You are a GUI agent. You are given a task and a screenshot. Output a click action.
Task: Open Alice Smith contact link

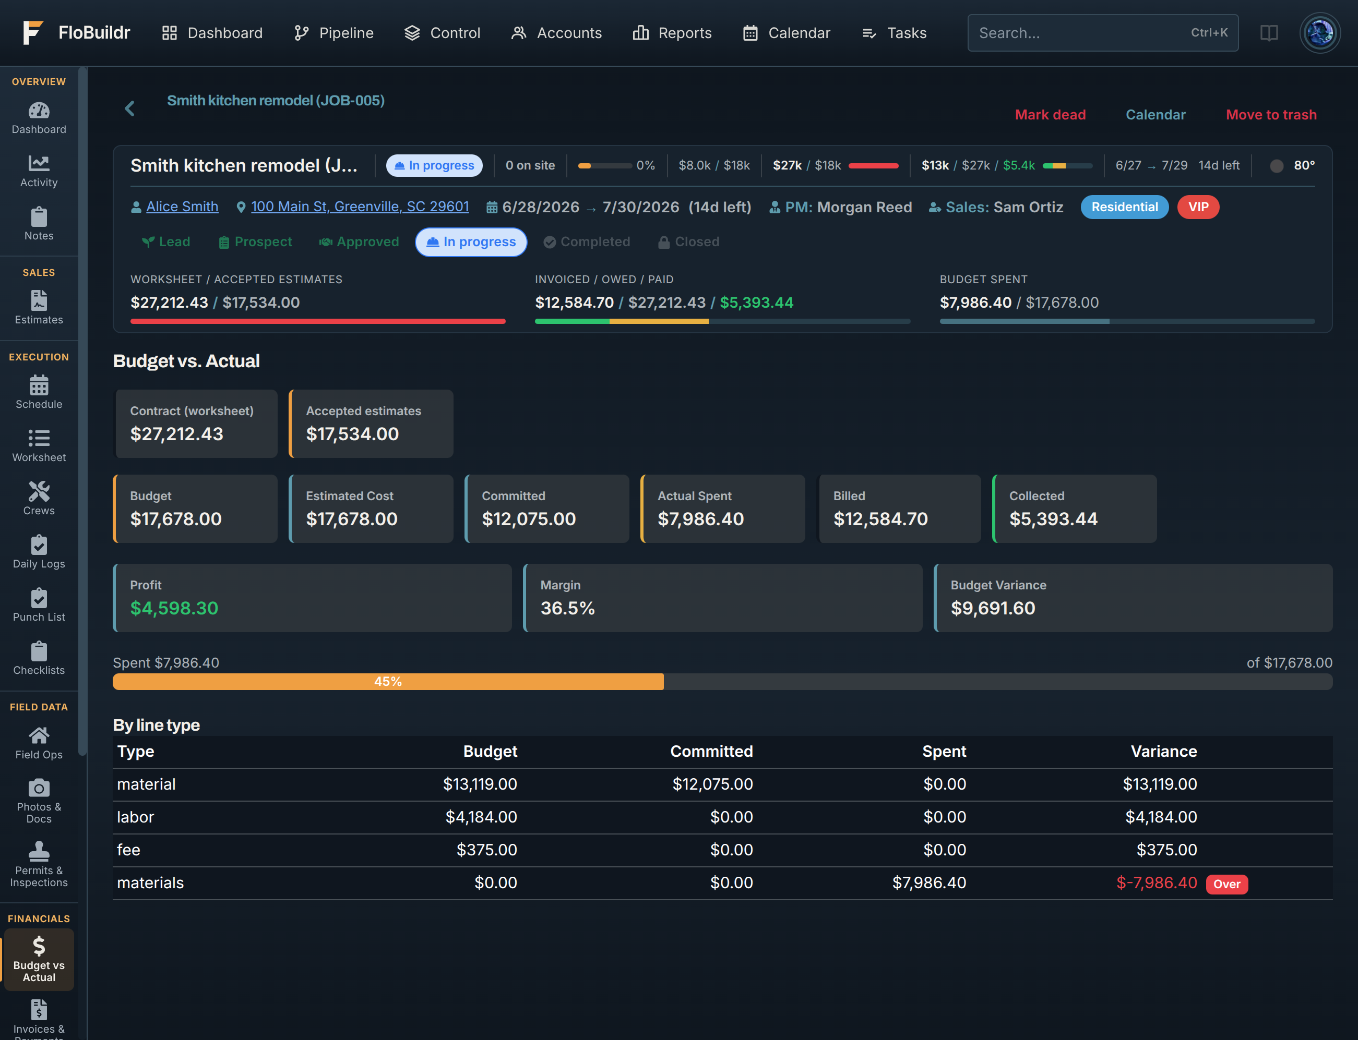182,207
